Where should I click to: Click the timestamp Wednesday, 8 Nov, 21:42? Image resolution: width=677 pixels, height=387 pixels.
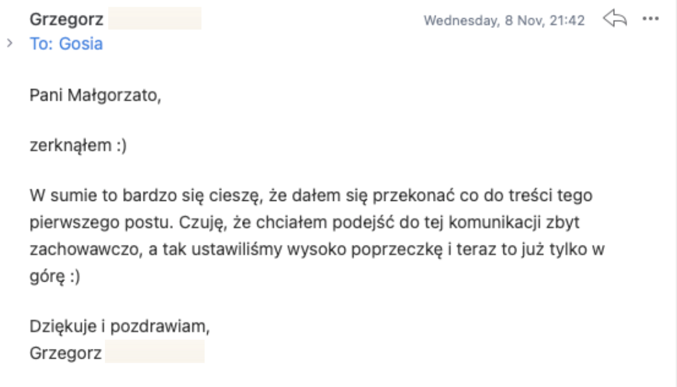[504, 20]
